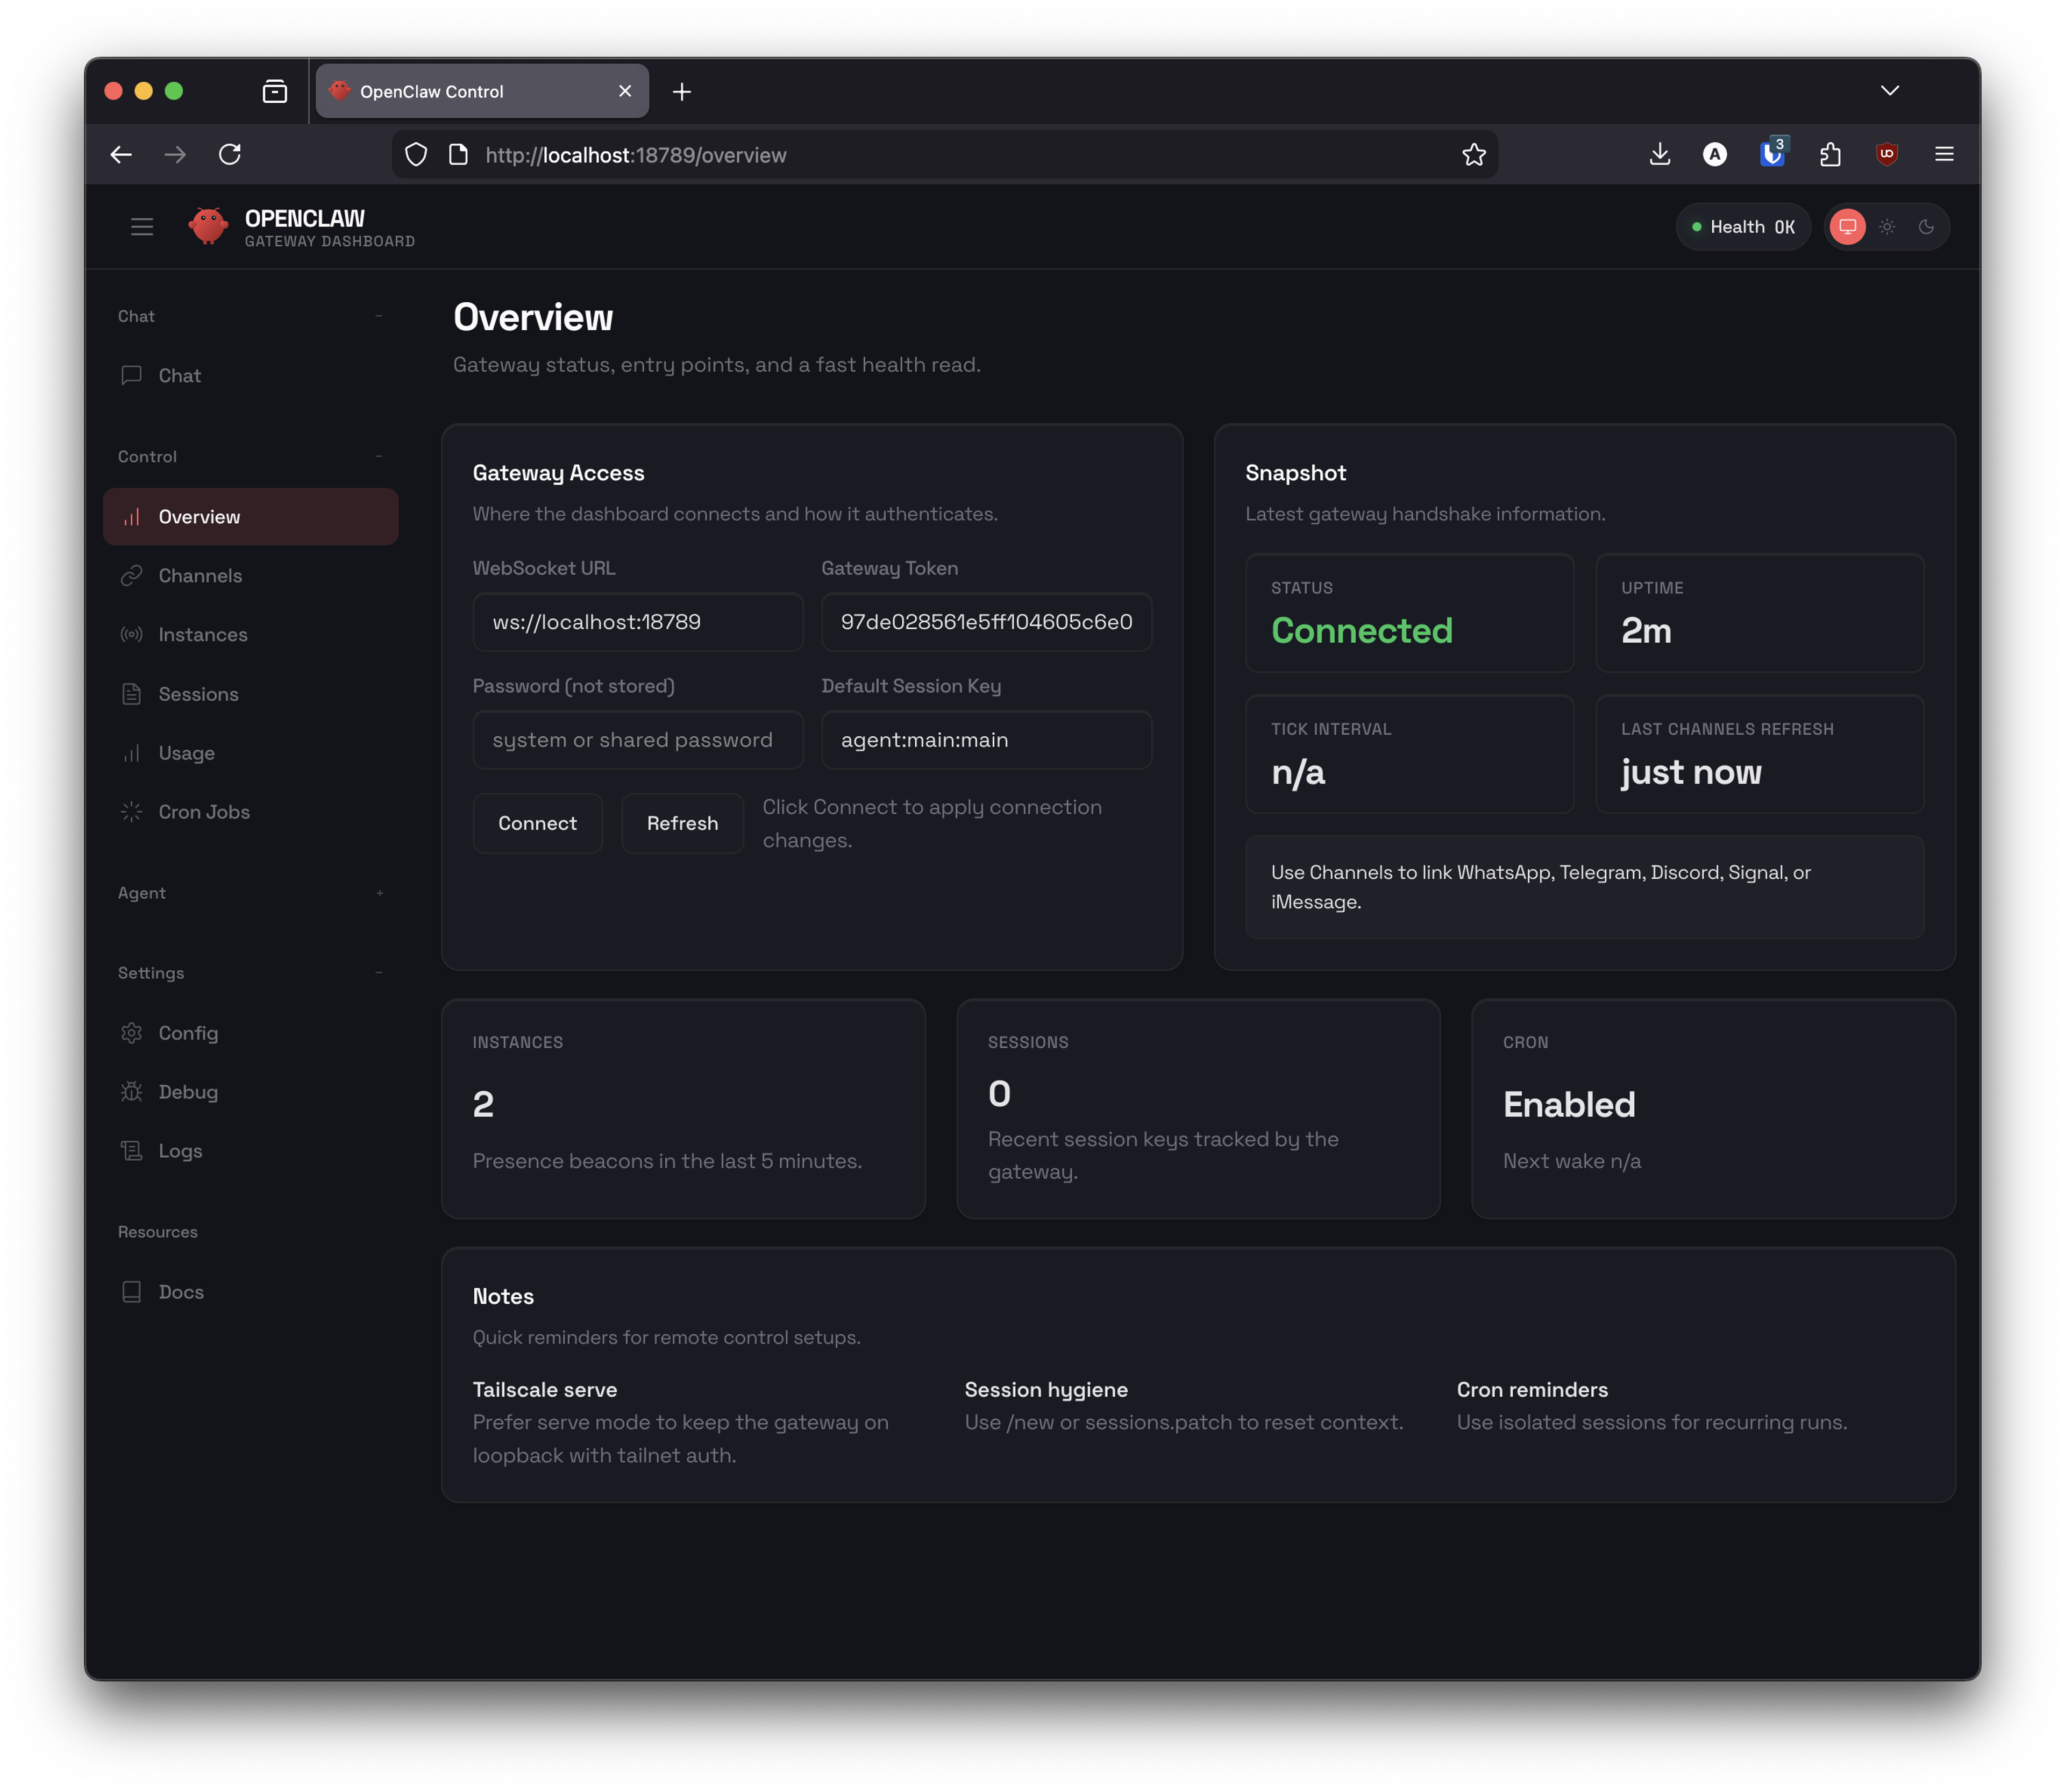Click the address bar URL
This screenshot has width=2065, height=1792.
tap(636, 155)
